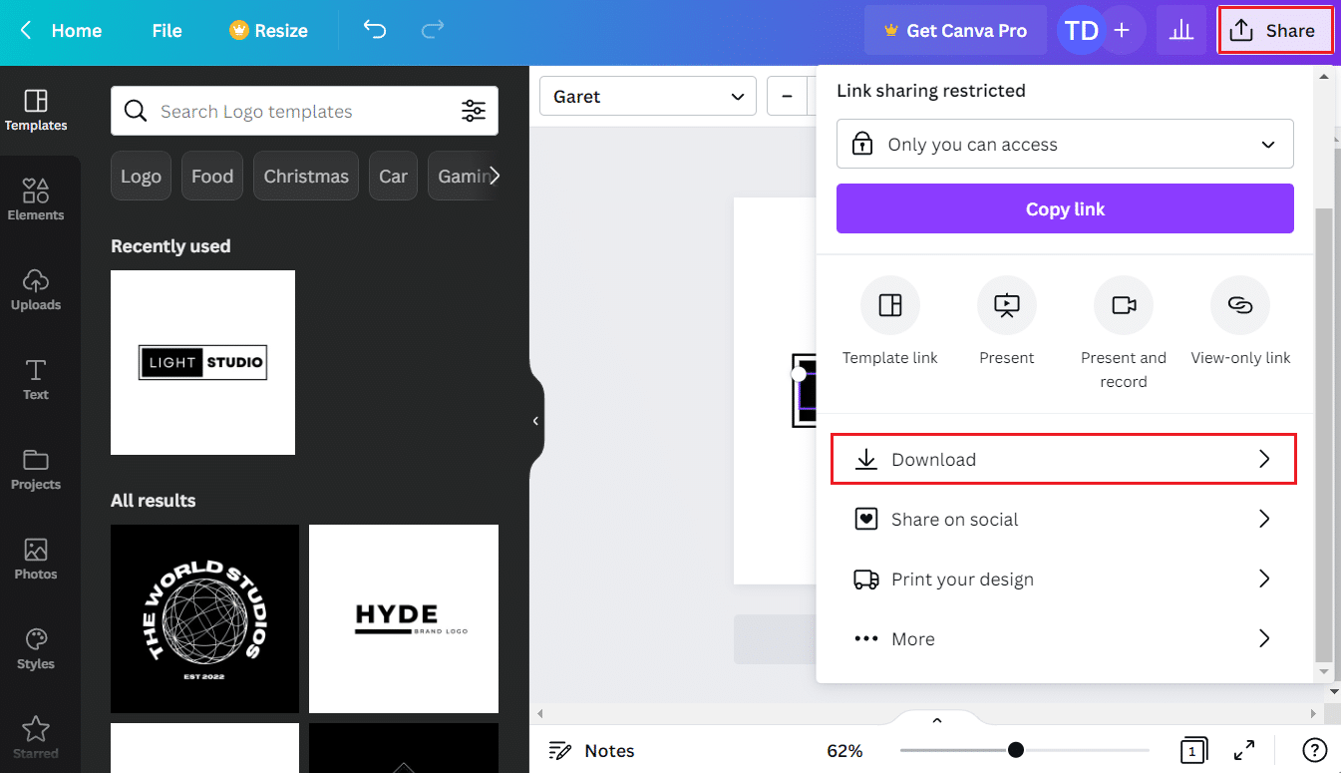Show more category chips with the arrow
1341x773 pixels.
click(494, 176)
